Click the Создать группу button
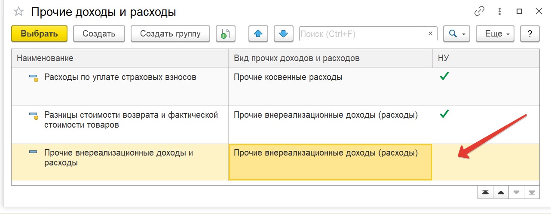Viewport: 551px width, 214px height. (x=171, y=34)
